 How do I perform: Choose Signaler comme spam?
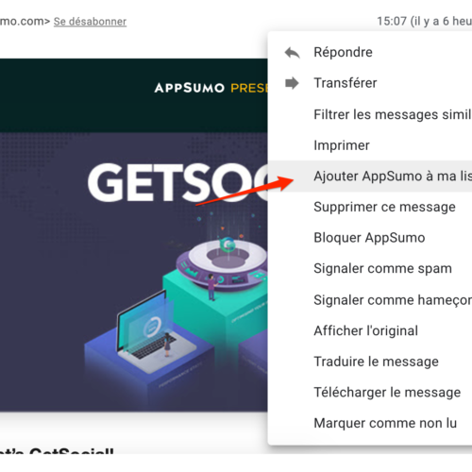click(370, 269)
